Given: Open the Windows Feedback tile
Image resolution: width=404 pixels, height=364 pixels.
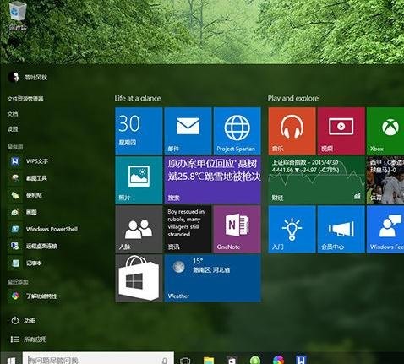Looking at the screenshot, I should point(385,229).
